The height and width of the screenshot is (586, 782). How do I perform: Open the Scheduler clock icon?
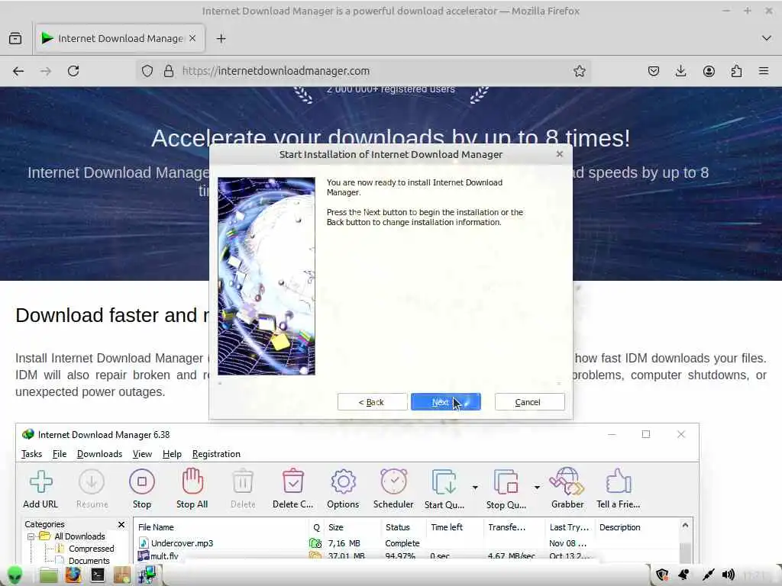pos(393,489)
